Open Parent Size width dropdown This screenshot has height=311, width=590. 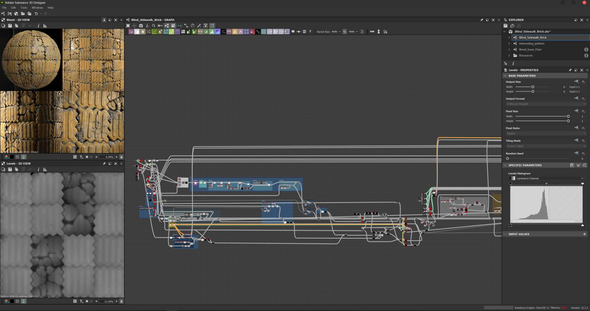tap(336, 32)
